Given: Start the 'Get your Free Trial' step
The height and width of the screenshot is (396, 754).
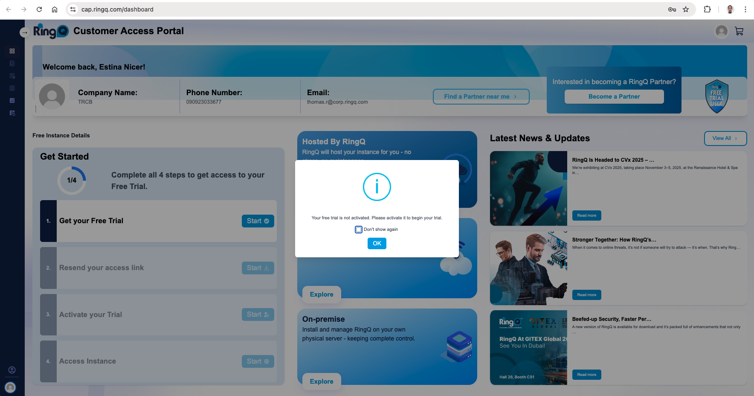Looking at the screenshot, I should tap(258, 221).
